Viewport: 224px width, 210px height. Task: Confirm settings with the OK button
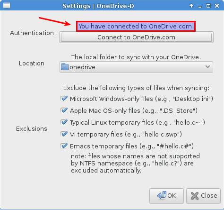pyautogui.click(x=166, y=196)
